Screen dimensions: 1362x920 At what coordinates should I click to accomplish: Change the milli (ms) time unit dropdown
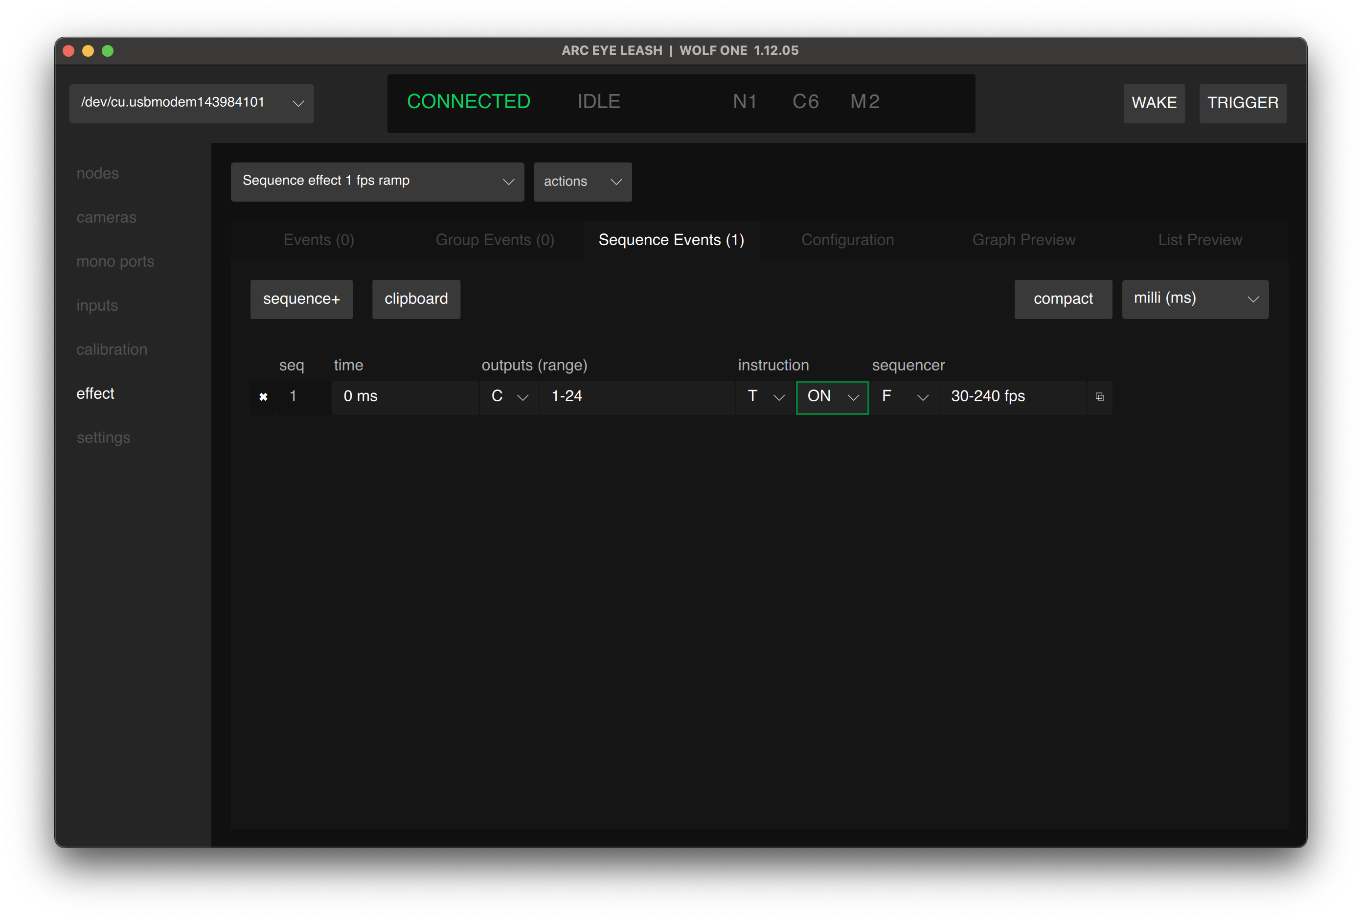[1194, 299]
